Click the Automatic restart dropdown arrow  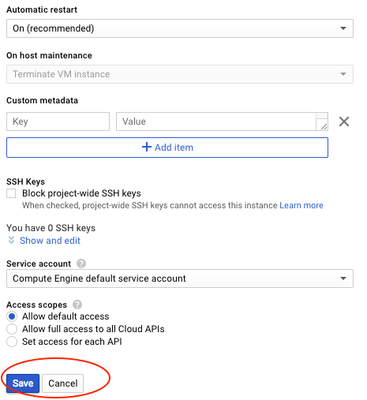[343, 28]
